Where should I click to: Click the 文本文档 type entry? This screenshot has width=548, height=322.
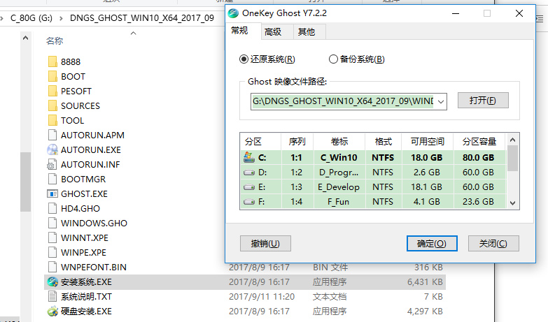(330, 297)
